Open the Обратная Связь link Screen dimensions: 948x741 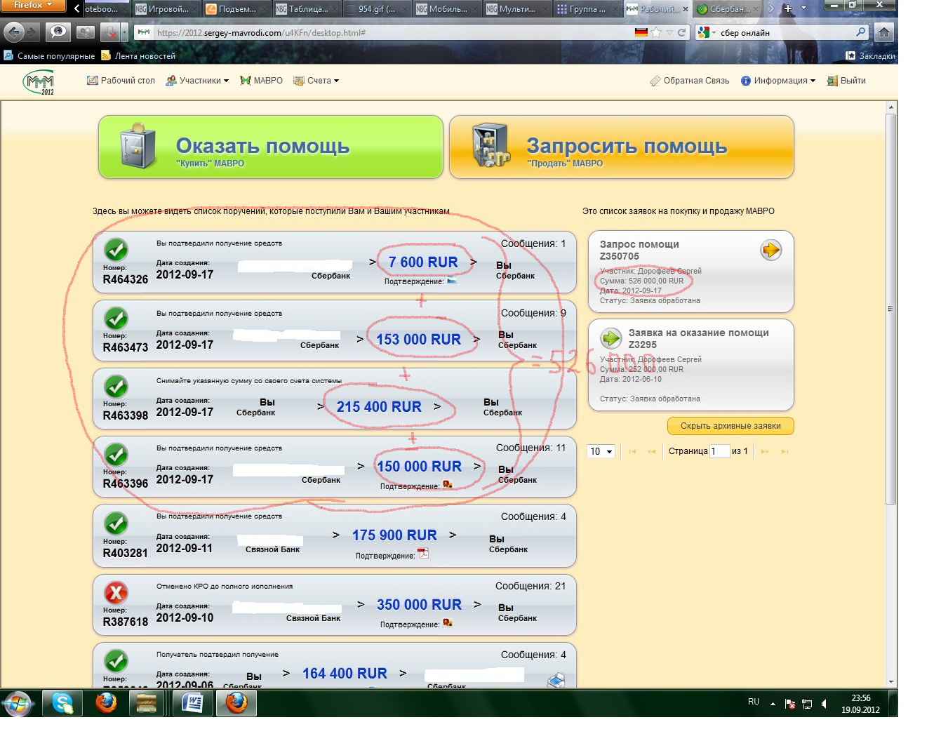(690, 81)
